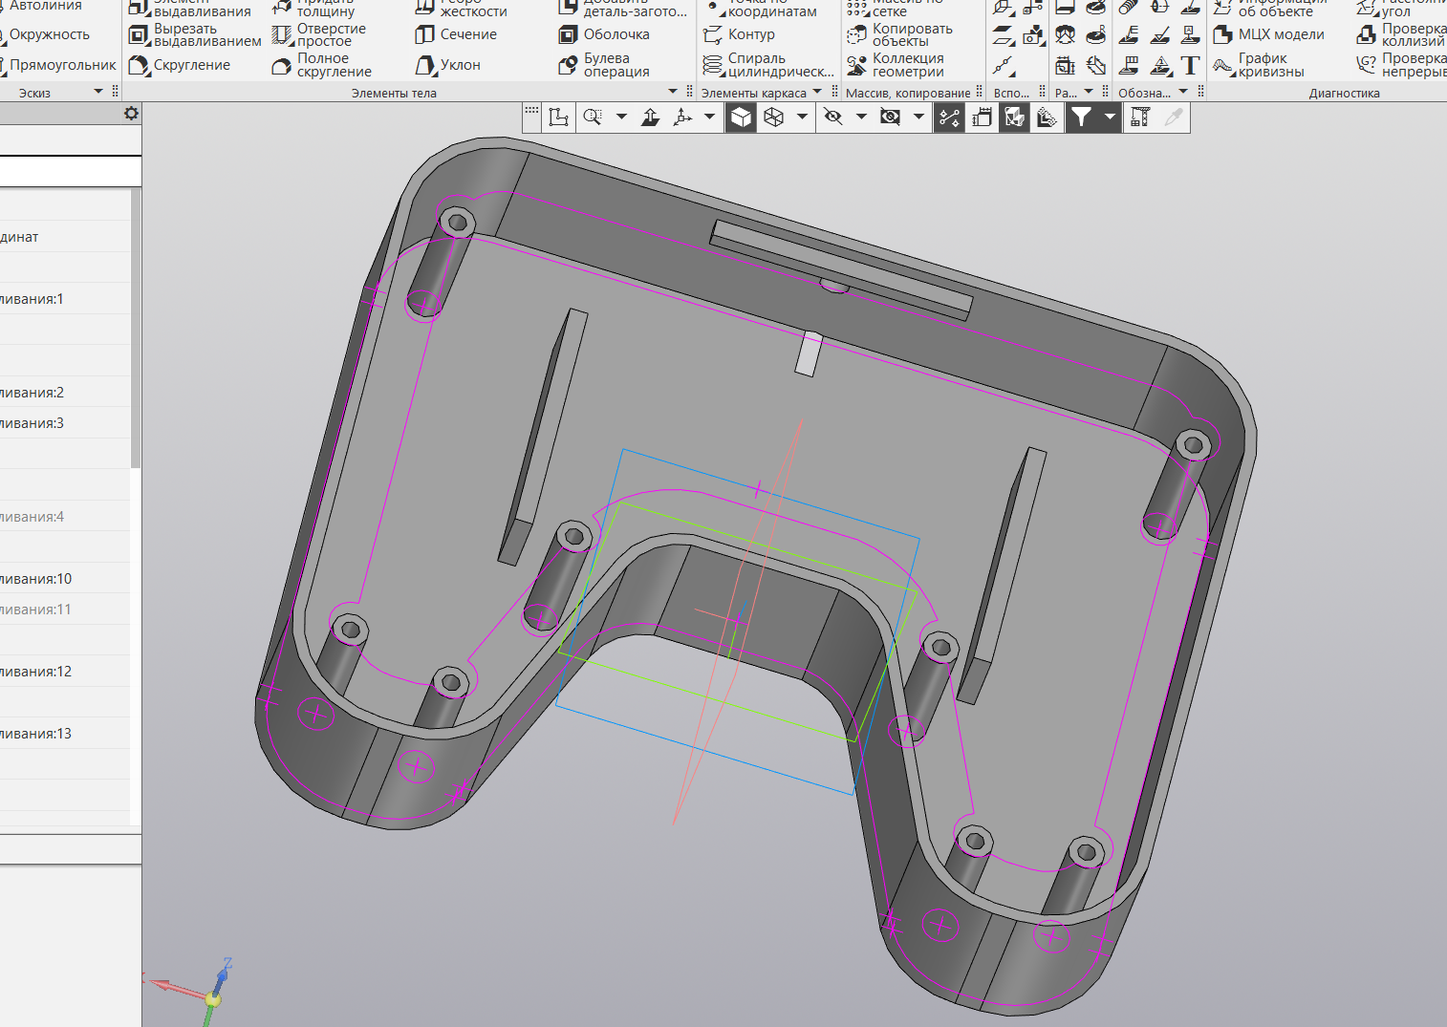1447x1027 pixels.
Task: Click the grayed eyedropper icon
Action: 1174,117
